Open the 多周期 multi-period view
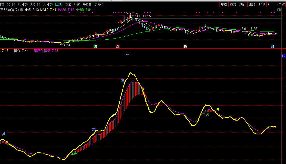The height and width of the screenshot is (164, 286). coord(87,4)
